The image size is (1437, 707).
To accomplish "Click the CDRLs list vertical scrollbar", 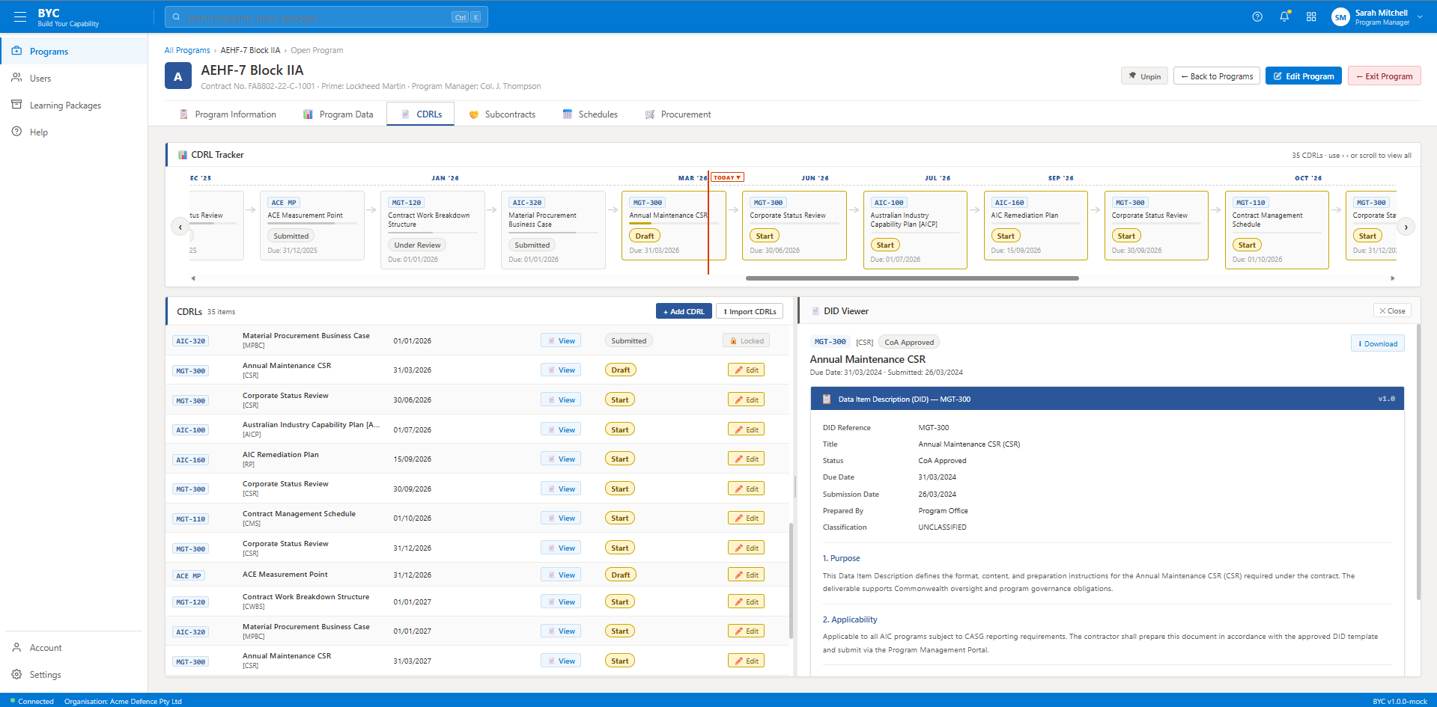I will tap(792, 581).
